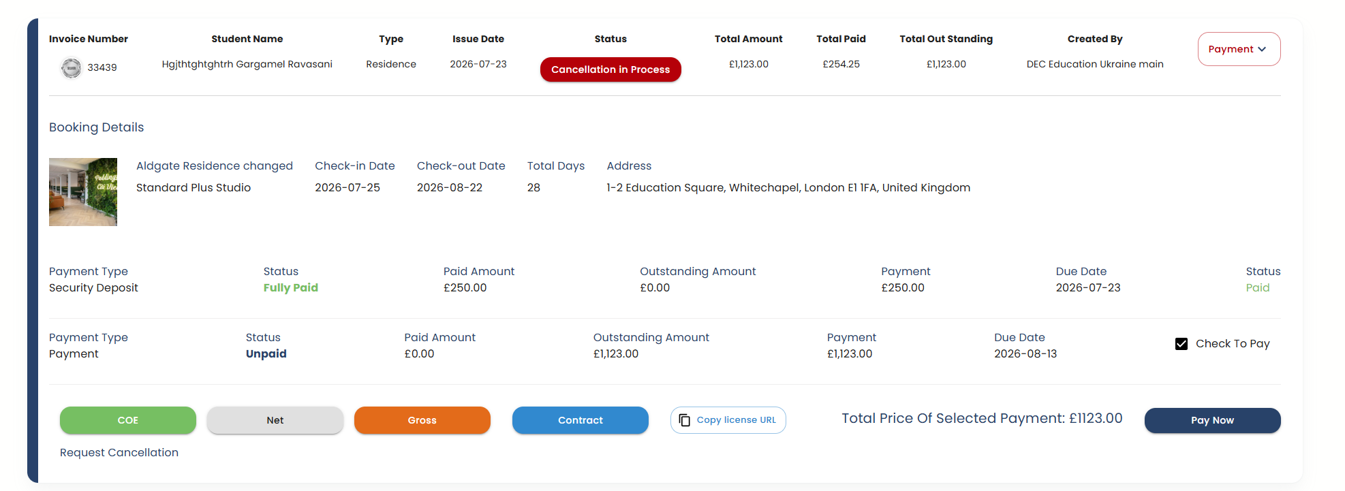This screenshot has width=1345, height=491.
Task: Click the invoice number 33439
Action: click(102, 67)
